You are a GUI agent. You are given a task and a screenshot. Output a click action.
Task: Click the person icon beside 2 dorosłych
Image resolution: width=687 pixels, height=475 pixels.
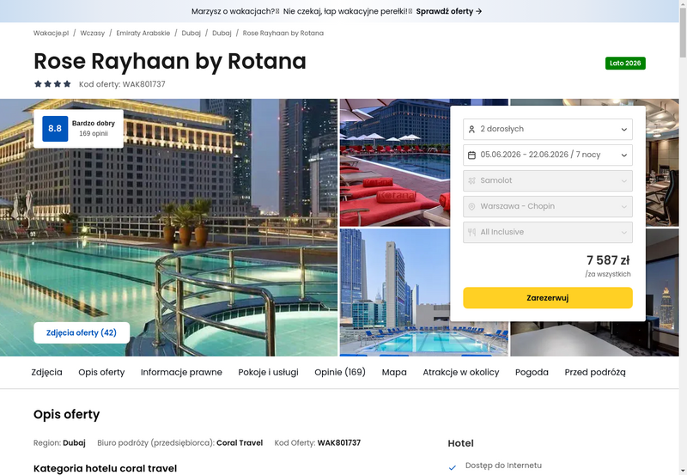472,129
